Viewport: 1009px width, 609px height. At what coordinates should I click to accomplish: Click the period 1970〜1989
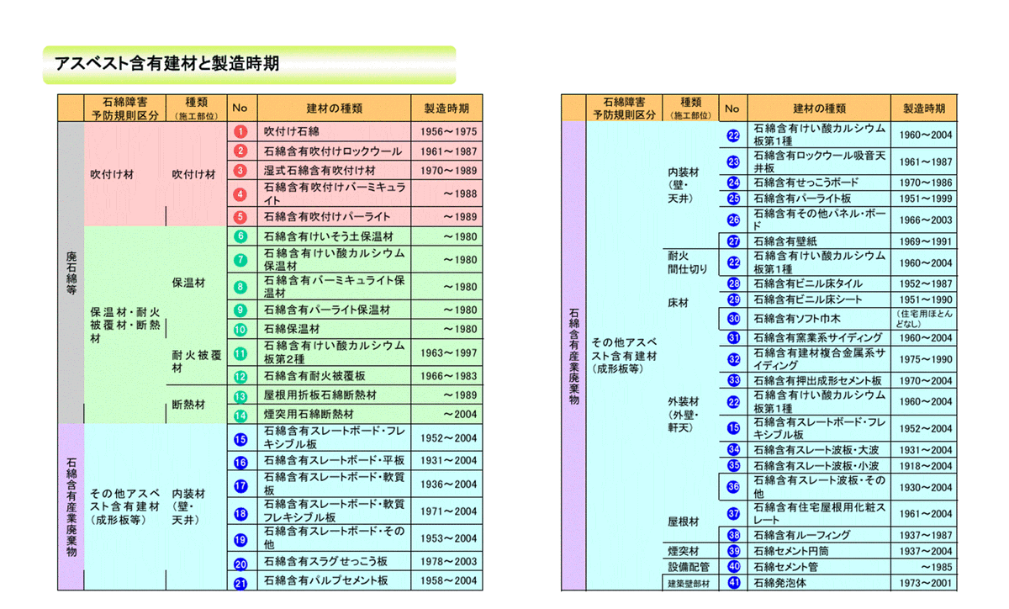pyautogui.click(x=448, y=171)
